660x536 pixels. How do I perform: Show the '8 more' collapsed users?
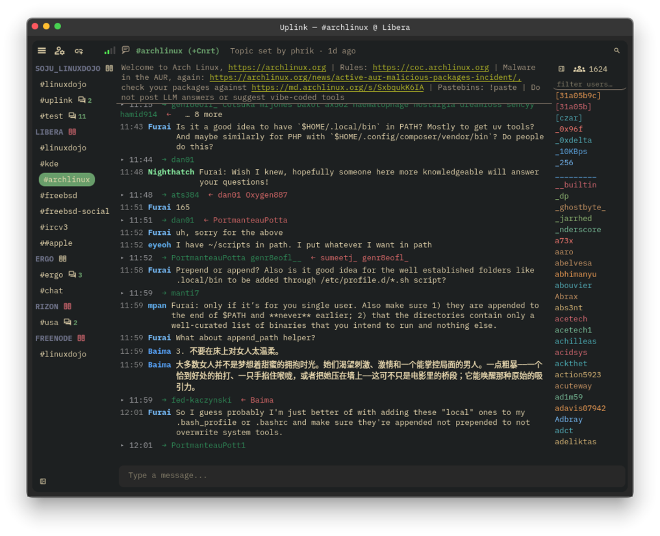(x=203, y=114)
